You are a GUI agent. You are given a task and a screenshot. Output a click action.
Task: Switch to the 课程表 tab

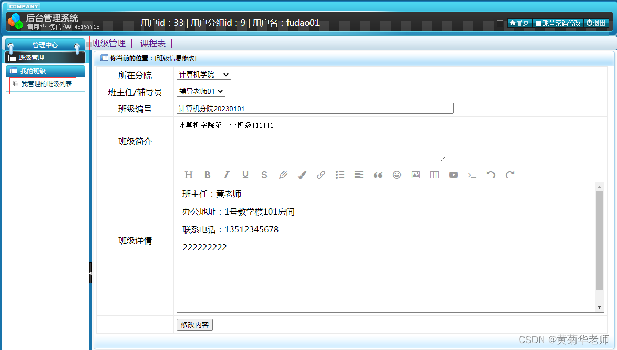point(153,43)
